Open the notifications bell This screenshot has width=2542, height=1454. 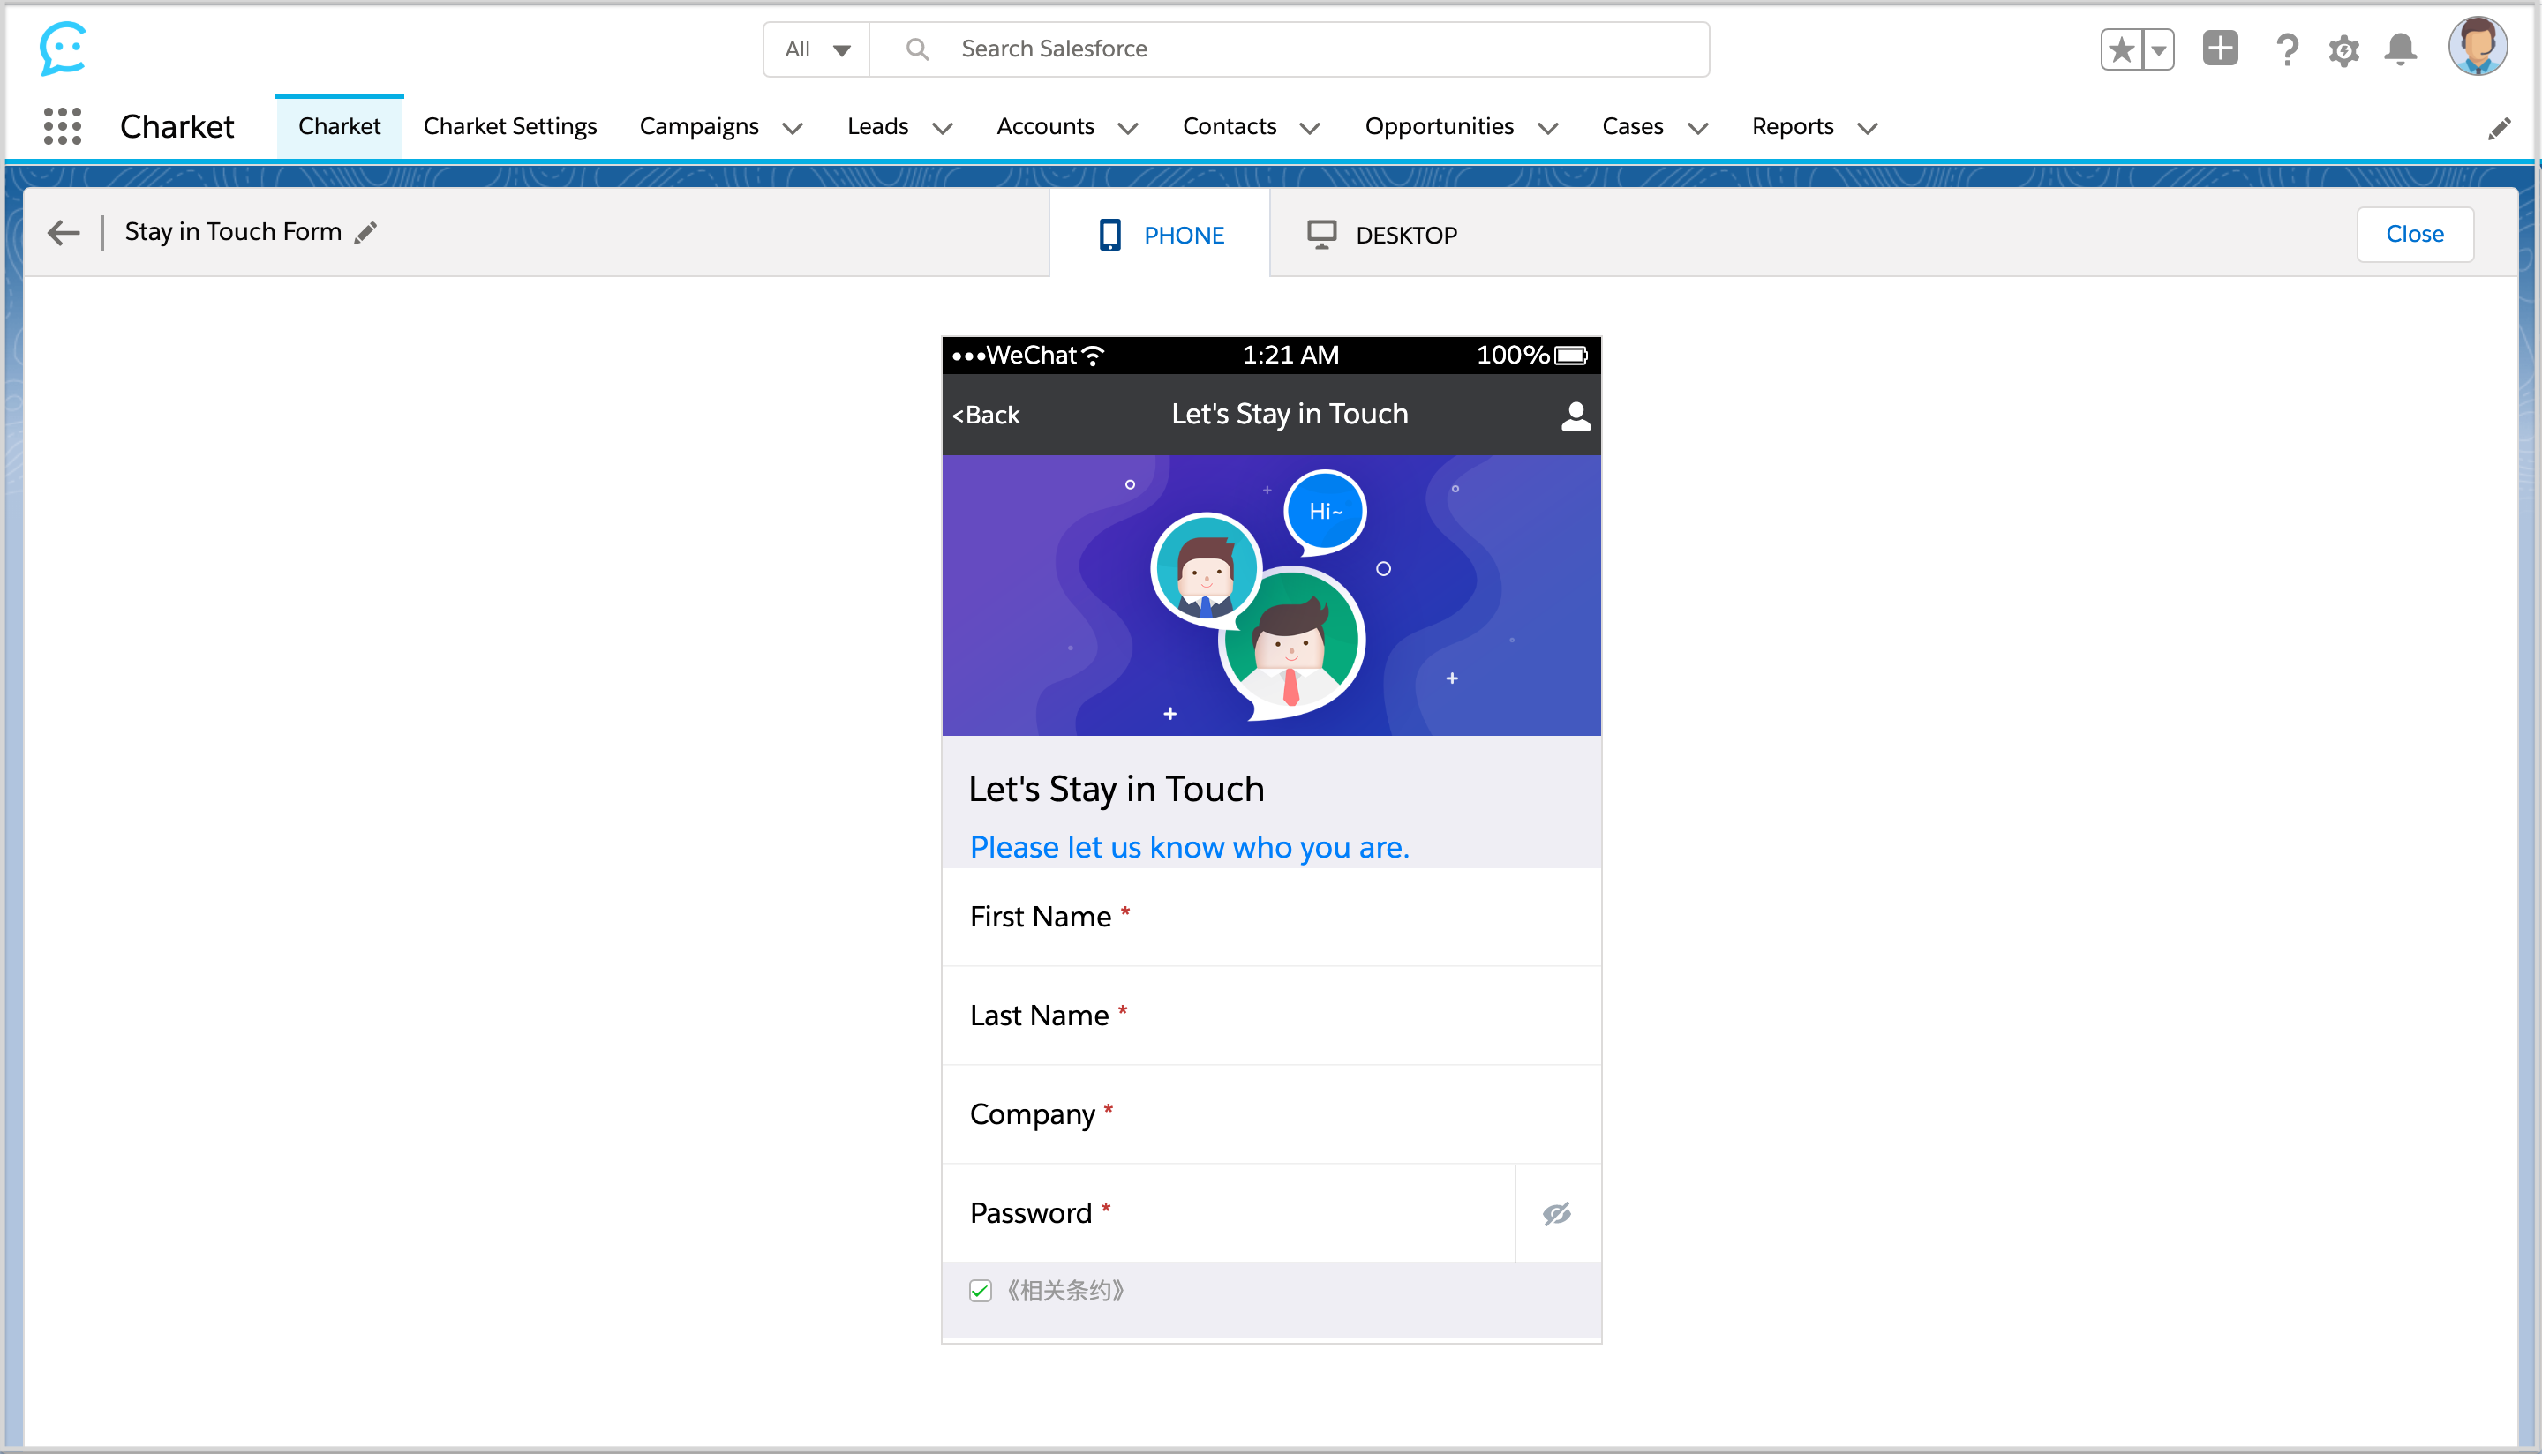[x=2400, y=49]
